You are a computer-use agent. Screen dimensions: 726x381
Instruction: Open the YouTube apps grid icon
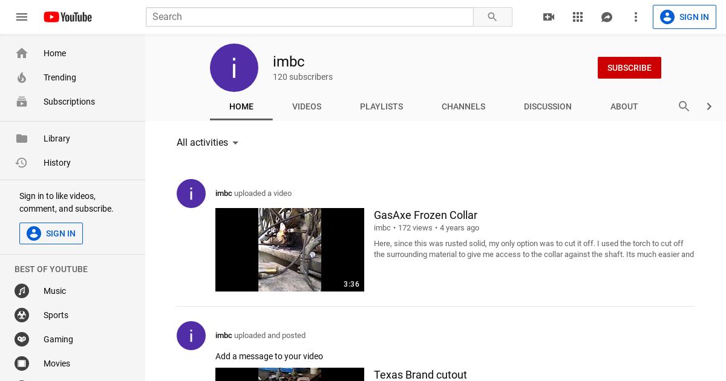pos(578,17)
